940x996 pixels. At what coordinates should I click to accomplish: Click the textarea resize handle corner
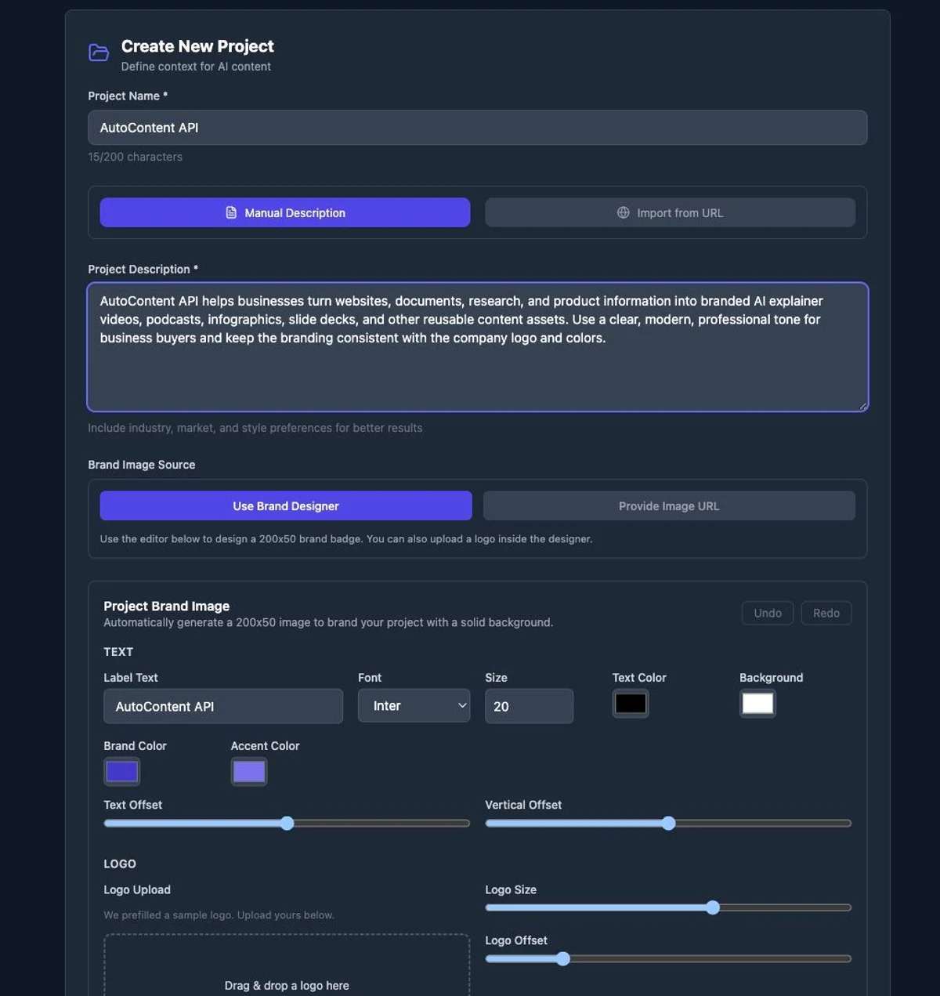pos(862,406)
